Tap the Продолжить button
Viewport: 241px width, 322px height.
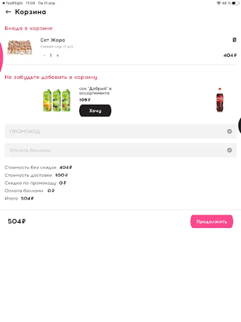pos(212,221)
